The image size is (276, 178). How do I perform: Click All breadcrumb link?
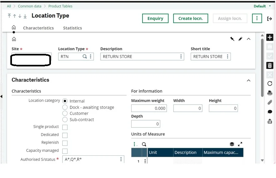9,6
